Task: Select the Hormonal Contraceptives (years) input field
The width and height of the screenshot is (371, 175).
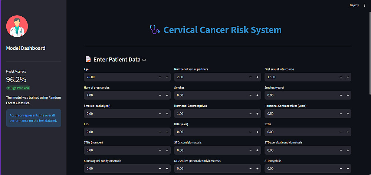Action: 300,113
